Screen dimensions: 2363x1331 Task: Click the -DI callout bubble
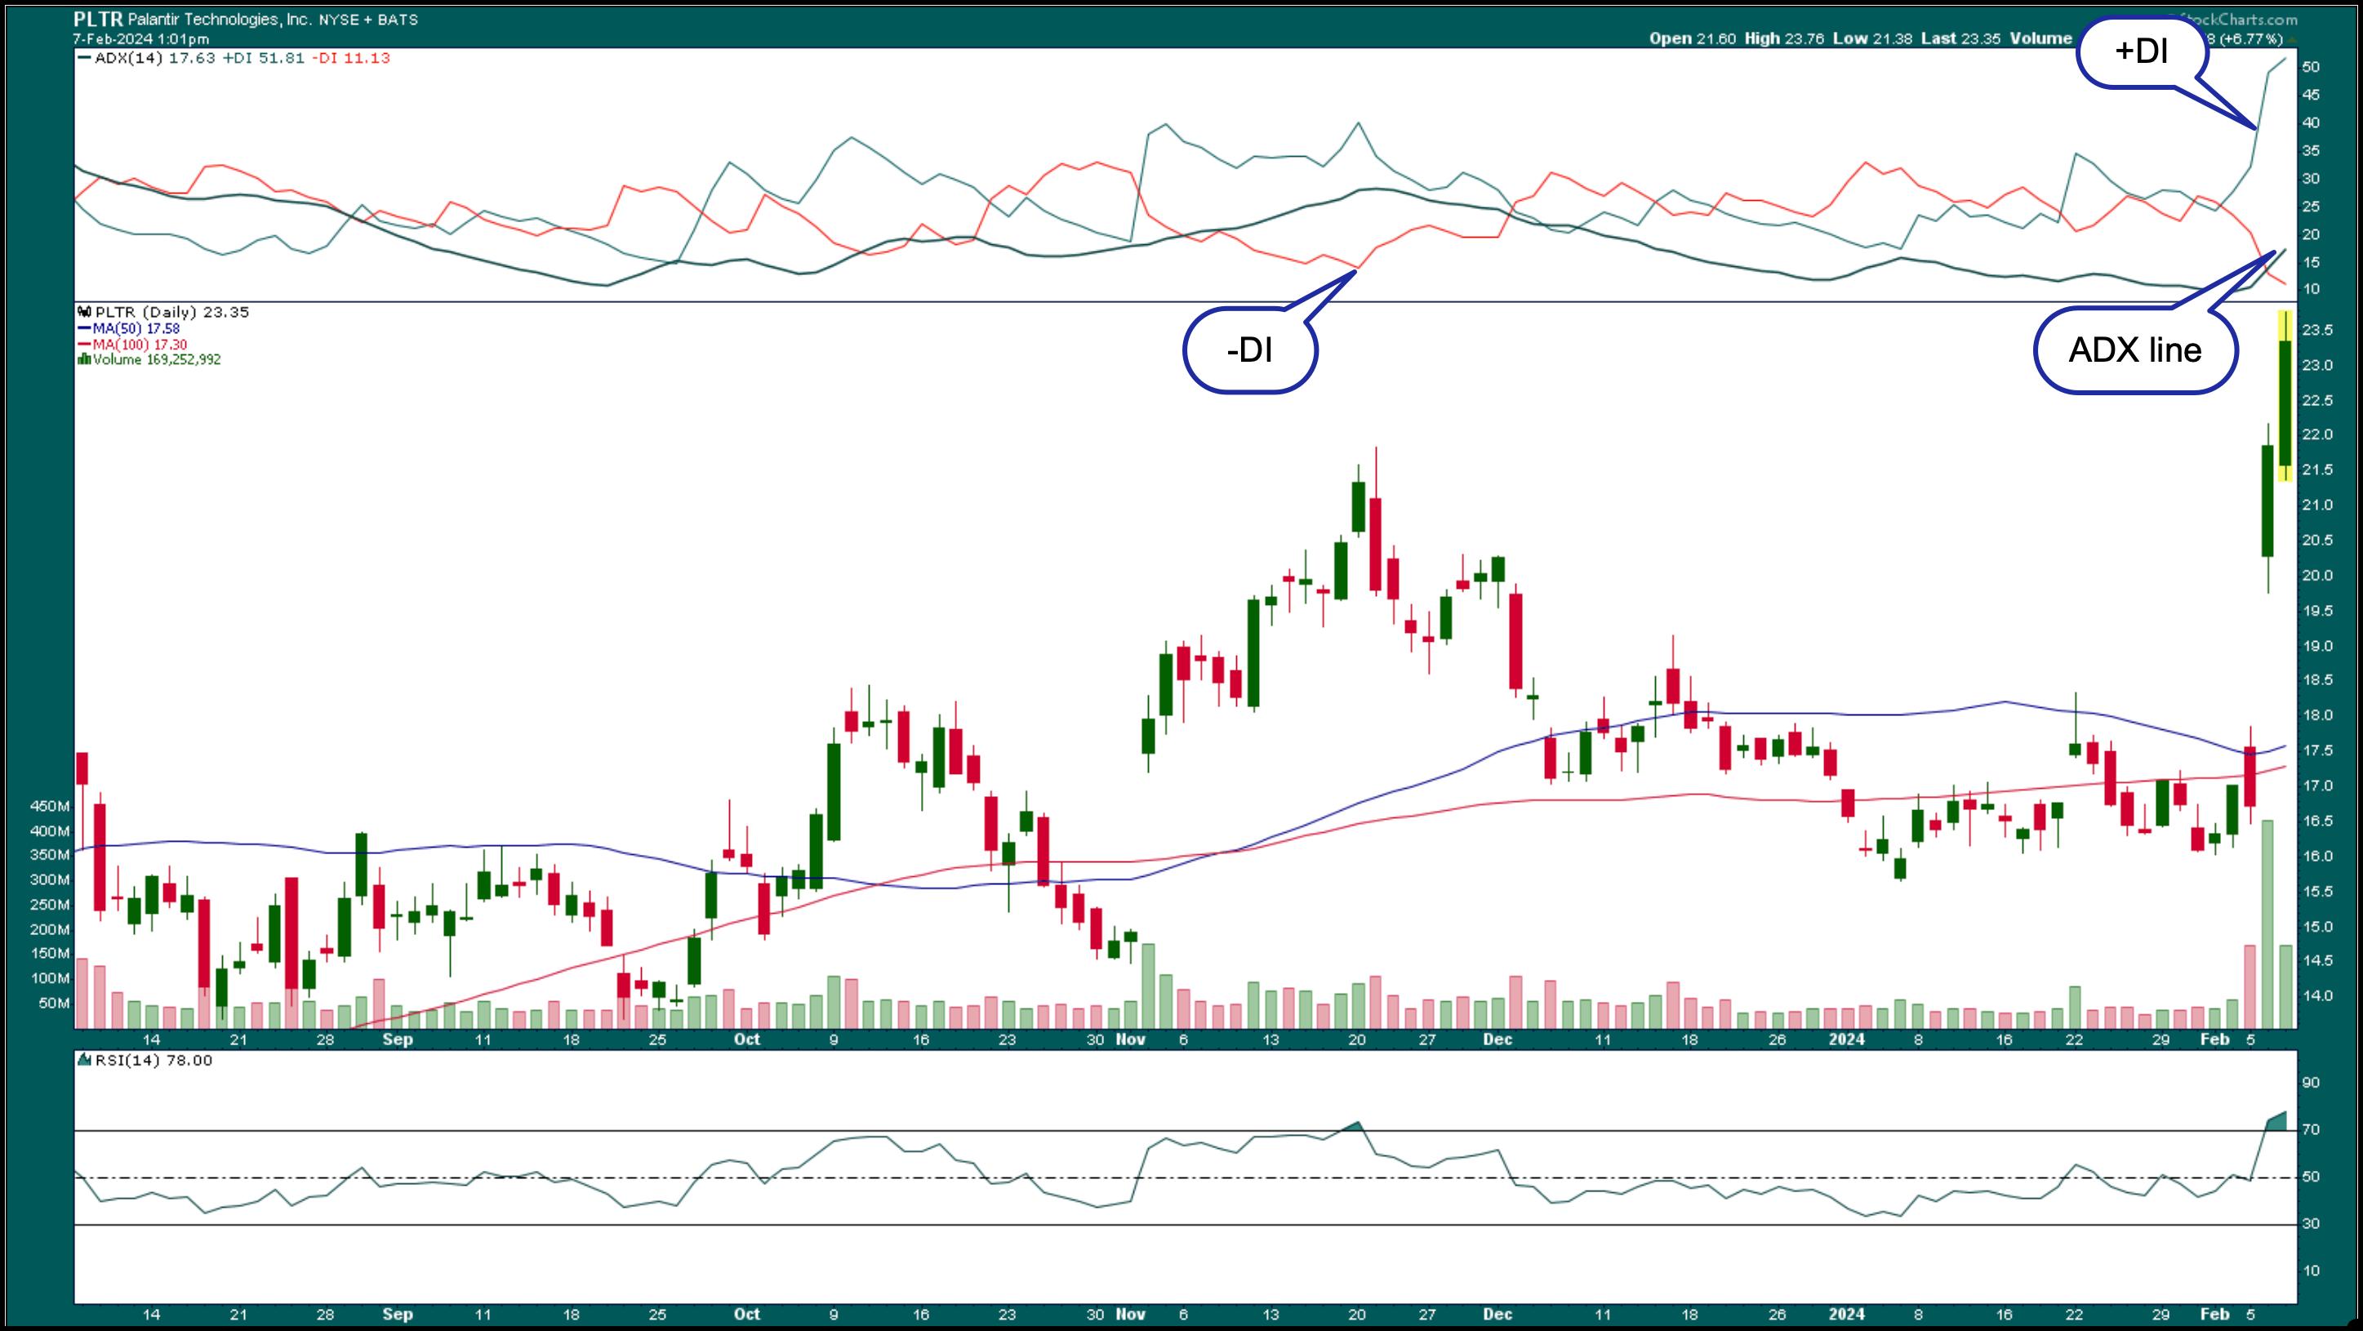pyautogui.click(x=1249, y=350)
